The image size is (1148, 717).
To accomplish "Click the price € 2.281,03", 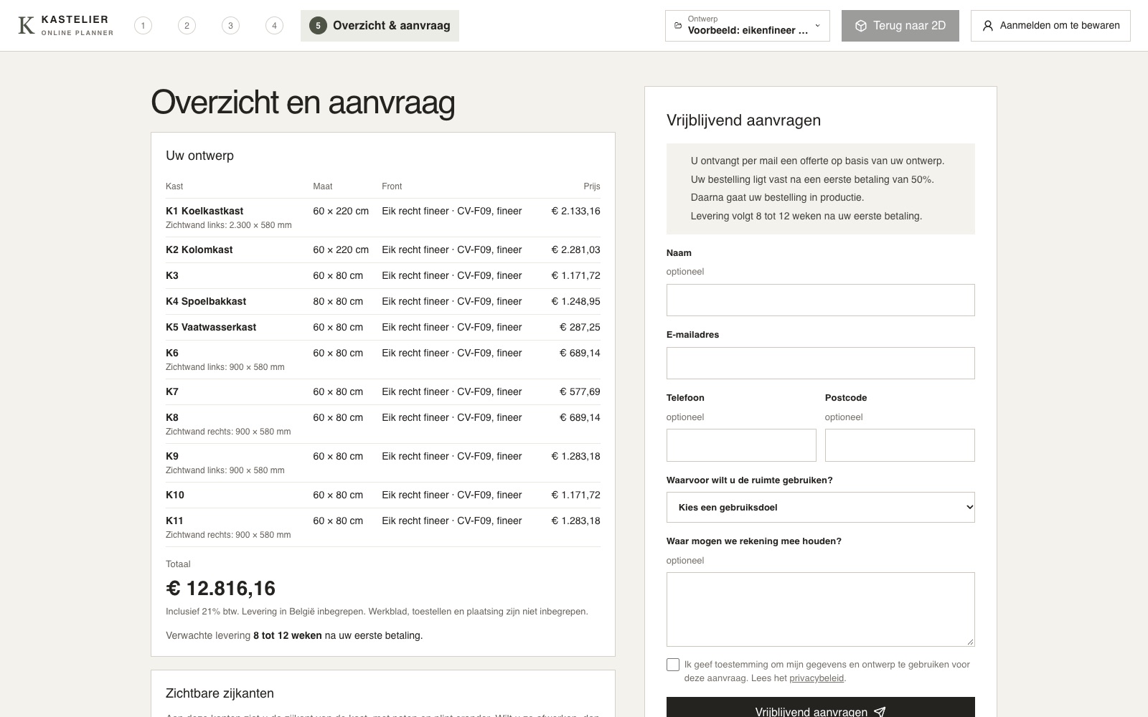I will 575,250.
